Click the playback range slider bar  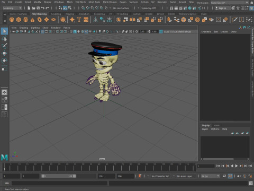(x=59, y=176)
